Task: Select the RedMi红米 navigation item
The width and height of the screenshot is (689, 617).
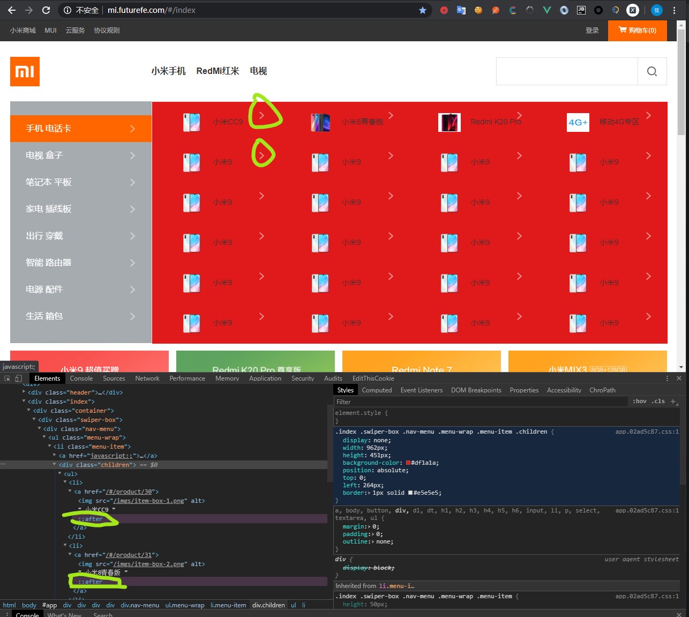Action: click(218, 71)
